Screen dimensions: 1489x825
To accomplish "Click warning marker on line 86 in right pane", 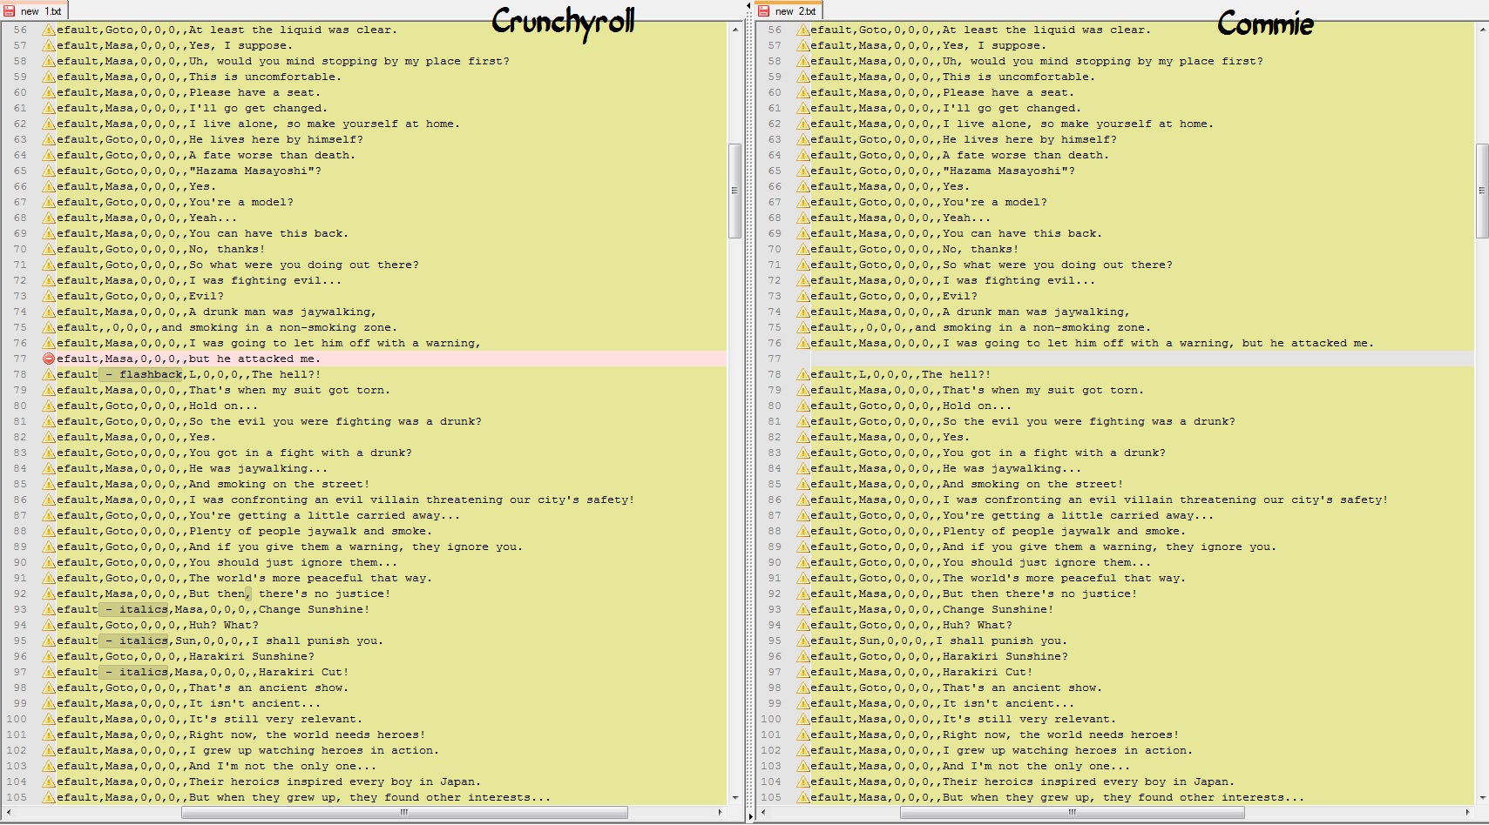I will click(802, 500).
